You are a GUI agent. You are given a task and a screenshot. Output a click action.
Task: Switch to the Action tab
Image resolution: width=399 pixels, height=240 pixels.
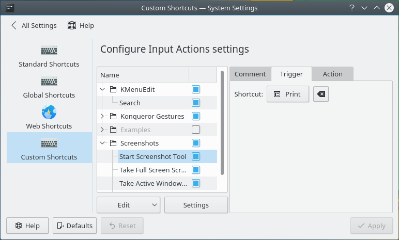[332, 74]
